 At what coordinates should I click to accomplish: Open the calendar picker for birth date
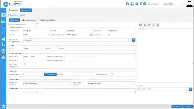pyautogui.click(x=91, y=35)
